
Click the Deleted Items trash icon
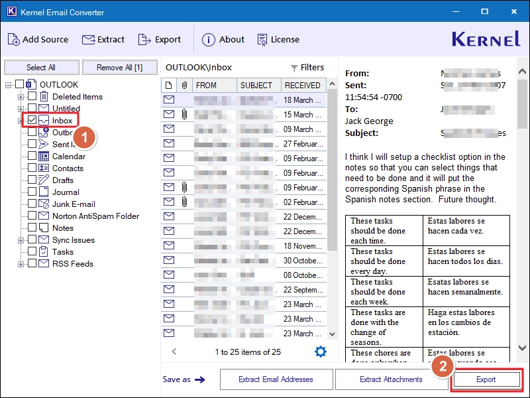tap(44, 96)
